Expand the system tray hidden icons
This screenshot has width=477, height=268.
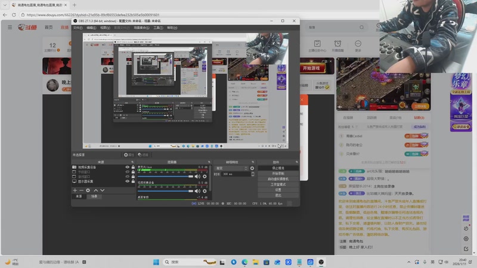click(x=409, y=262)
